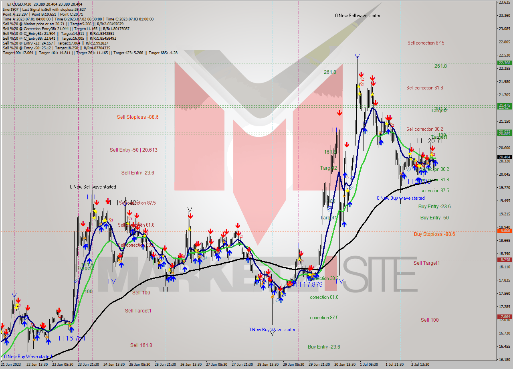Click the 23.085 price axis value
The image size is (513, 369).
[x=504, y=29]
